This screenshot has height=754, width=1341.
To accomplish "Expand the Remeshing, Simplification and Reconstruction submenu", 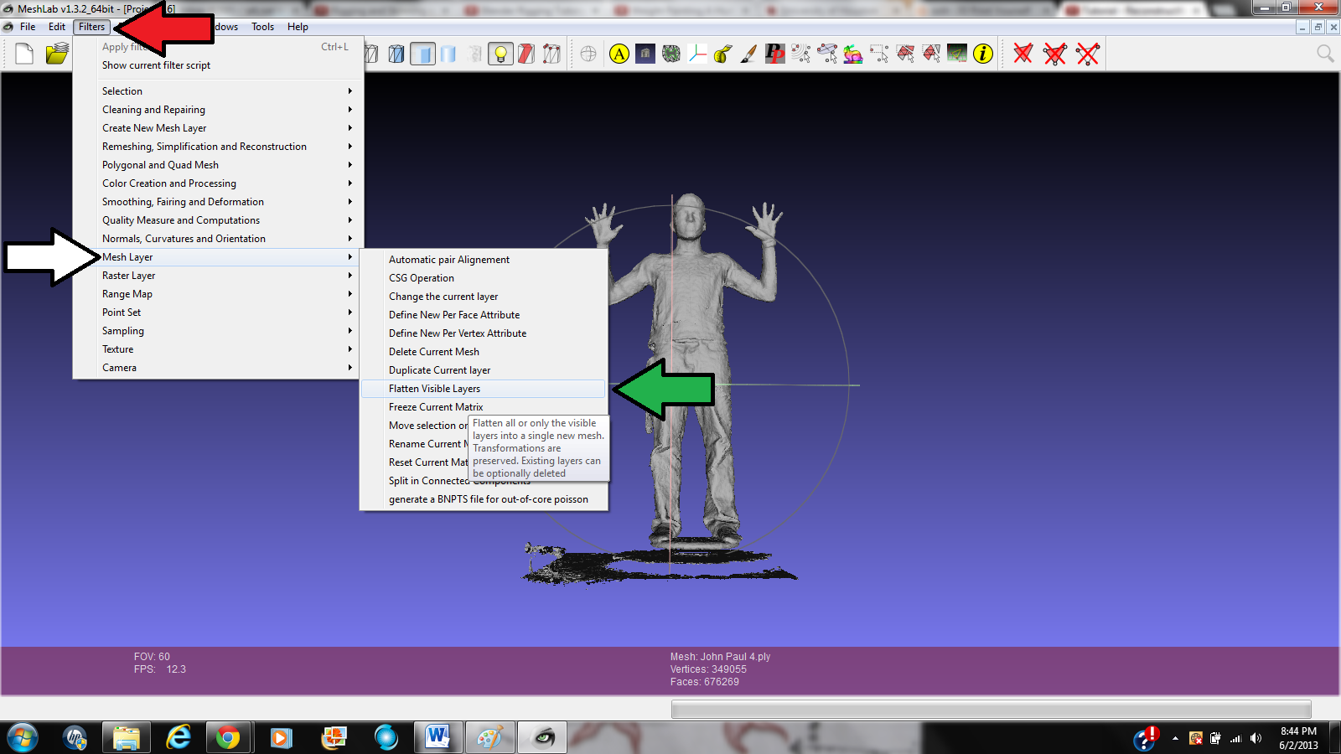I will (x=205, y=146).
